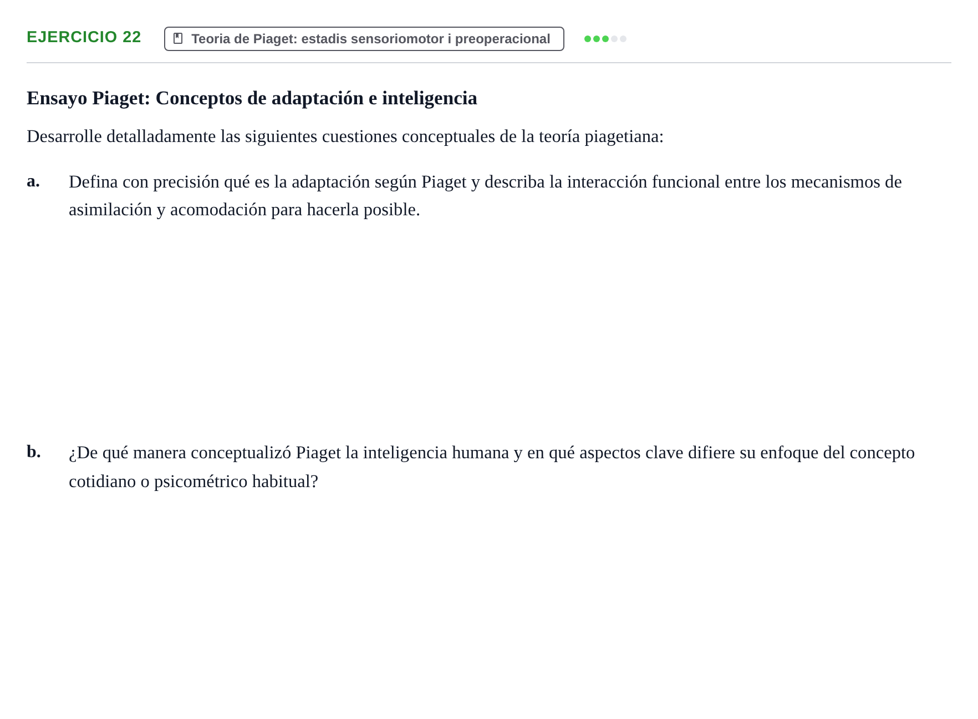The height and width of the screenshot is (719, 978).
Task: Click the instruction line starting with Desarrolle detalladamente
Action: pos(345,136)
